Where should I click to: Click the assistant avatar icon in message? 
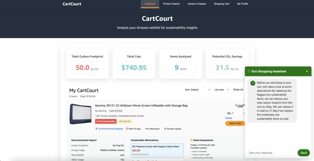253,83
